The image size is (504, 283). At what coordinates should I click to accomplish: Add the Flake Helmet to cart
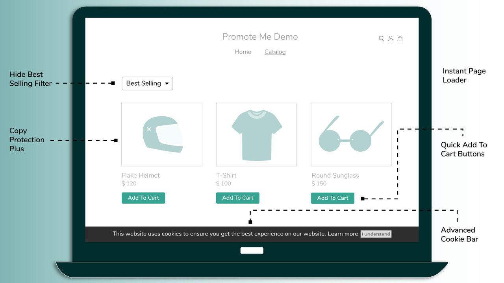143,198
